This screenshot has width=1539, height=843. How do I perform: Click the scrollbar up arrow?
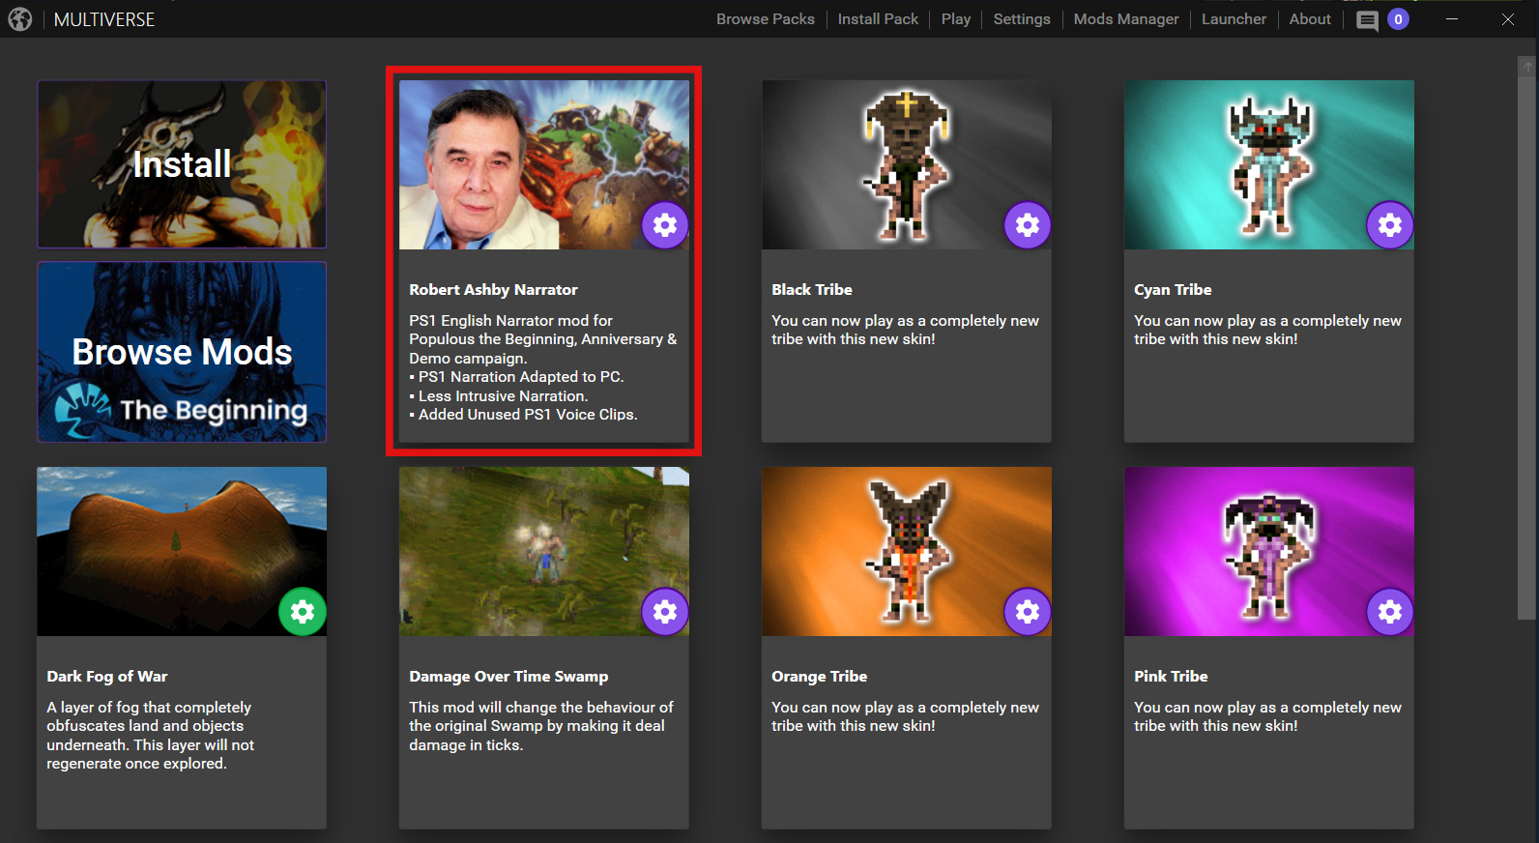pyautogui.click(x=1526, y=66)
